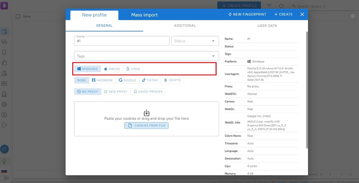359x183 pixels.
Task: Expand the Tags dropdown
Action: [147, 56]
